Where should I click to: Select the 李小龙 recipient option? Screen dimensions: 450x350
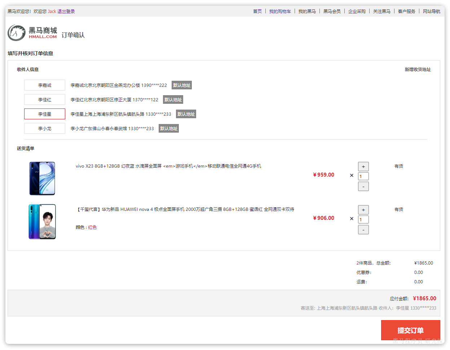point(45,128)
